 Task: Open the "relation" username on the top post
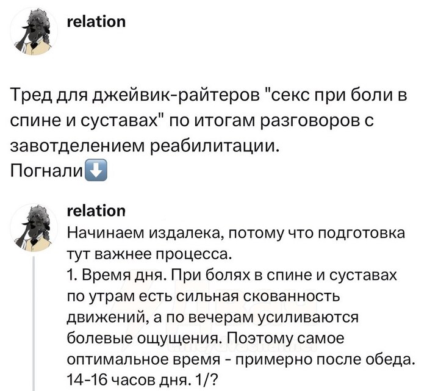[95, 22]
